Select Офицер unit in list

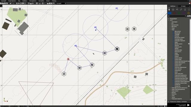coord(176,48)
